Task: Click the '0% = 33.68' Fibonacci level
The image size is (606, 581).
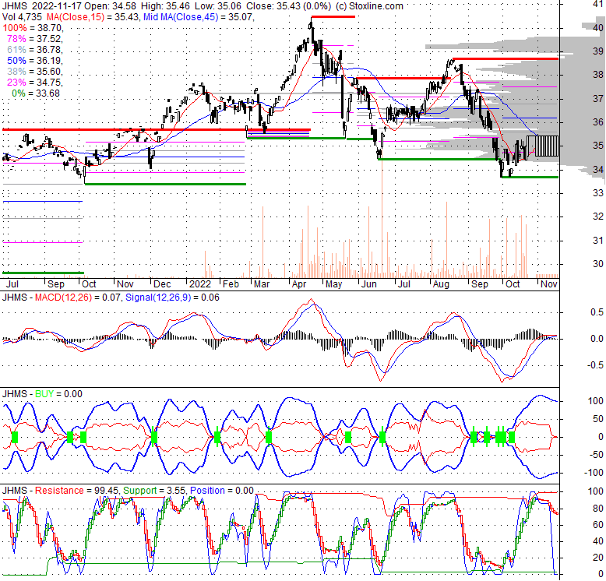Action: click(36, 93)
